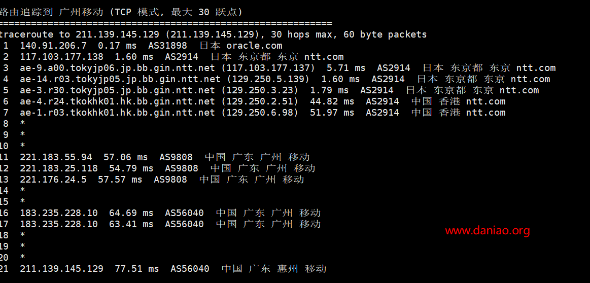Click hostname ae-9.a00.tokyjp06.jp.bb.gin.ntt.net

coord(117,68)
